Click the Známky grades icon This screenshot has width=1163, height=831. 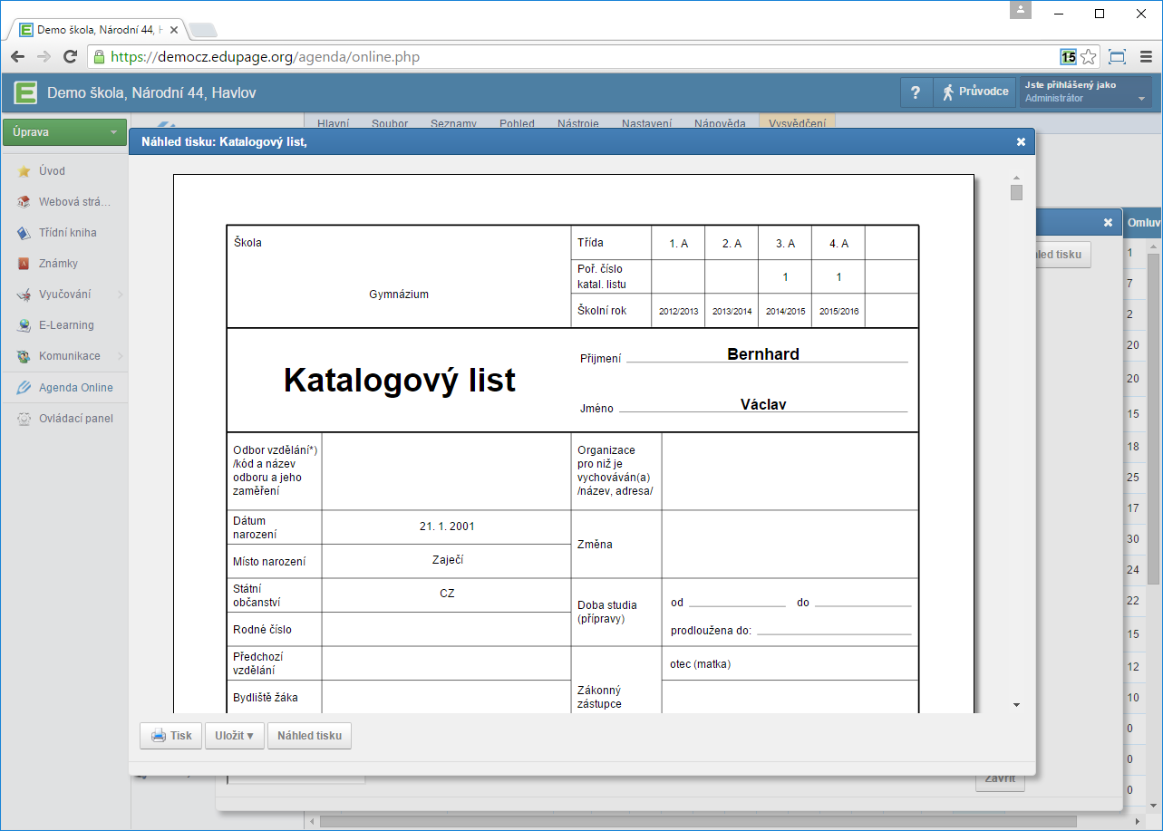click(24, 264)
